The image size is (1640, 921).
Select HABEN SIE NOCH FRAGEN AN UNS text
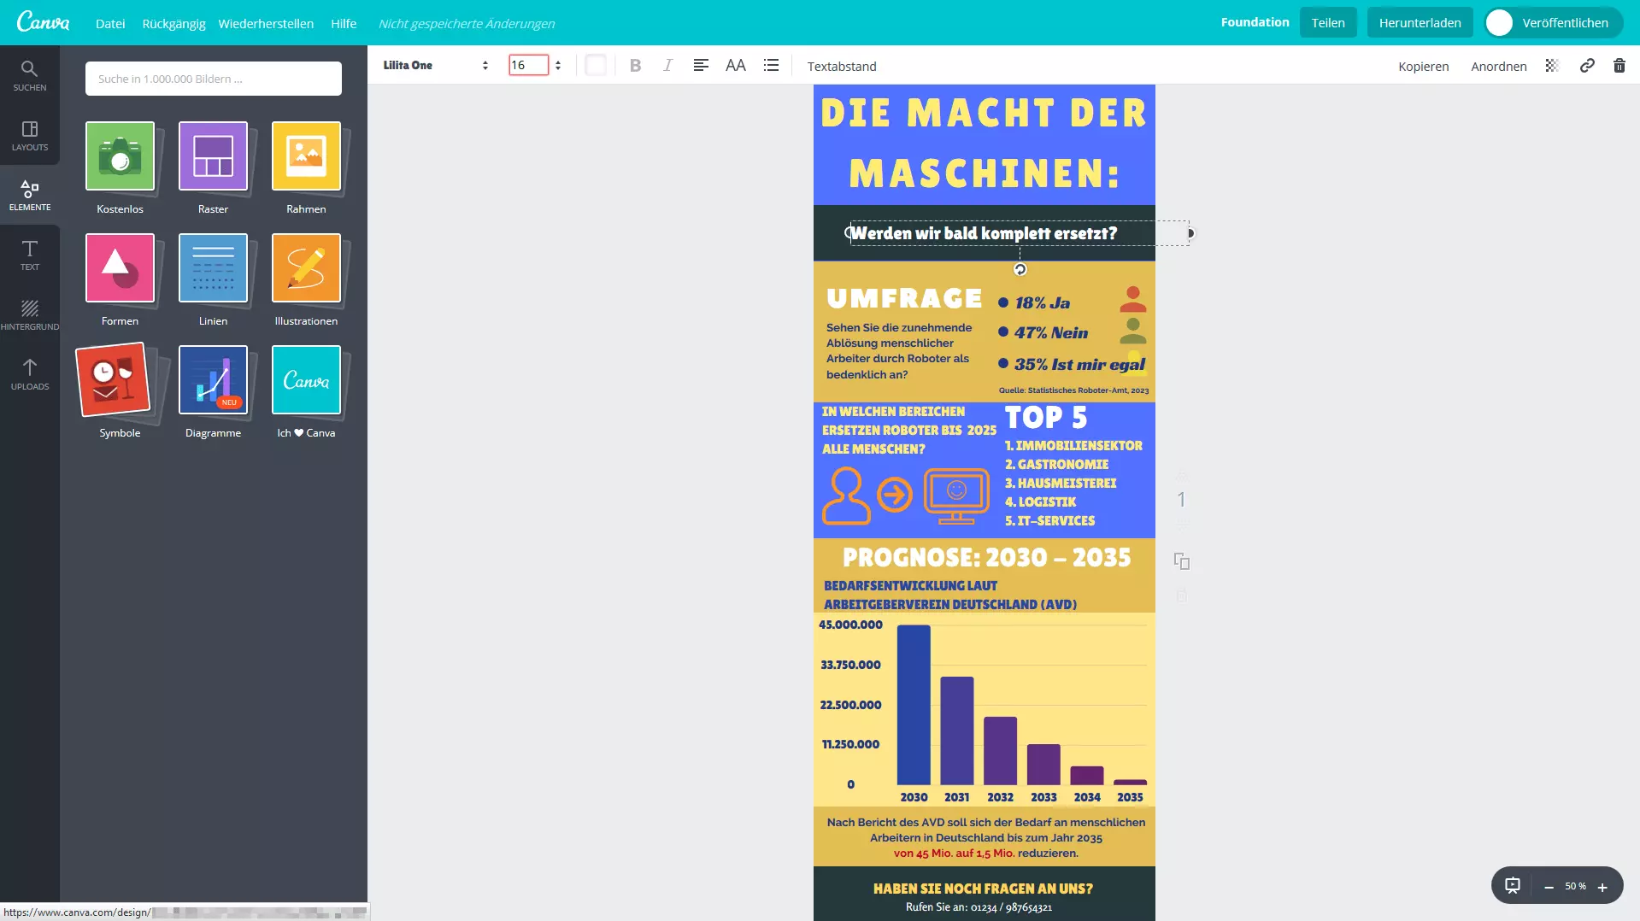[983, 889]
